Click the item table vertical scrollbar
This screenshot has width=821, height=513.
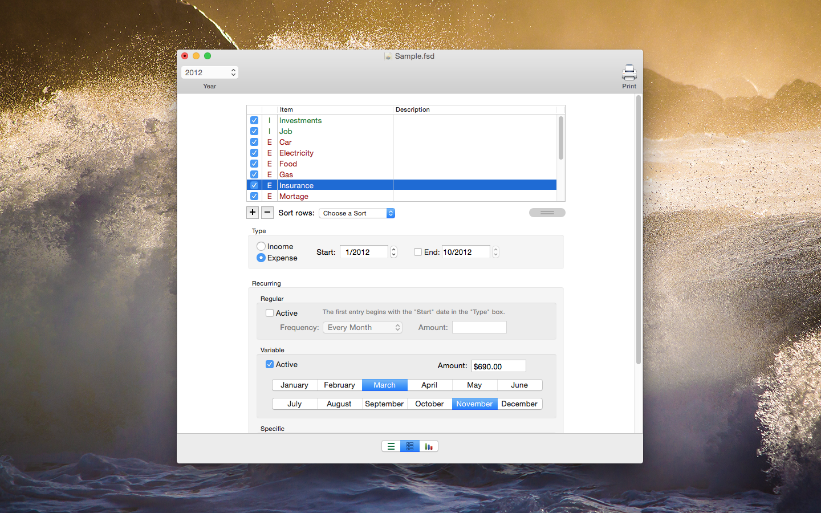(x=561, y=138)
